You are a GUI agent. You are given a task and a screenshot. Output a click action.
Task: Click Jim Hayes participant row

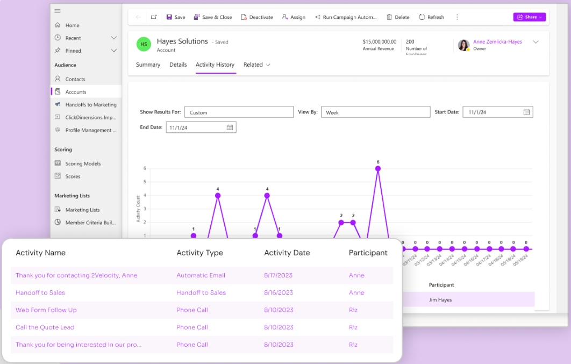(x=469, y=299)
